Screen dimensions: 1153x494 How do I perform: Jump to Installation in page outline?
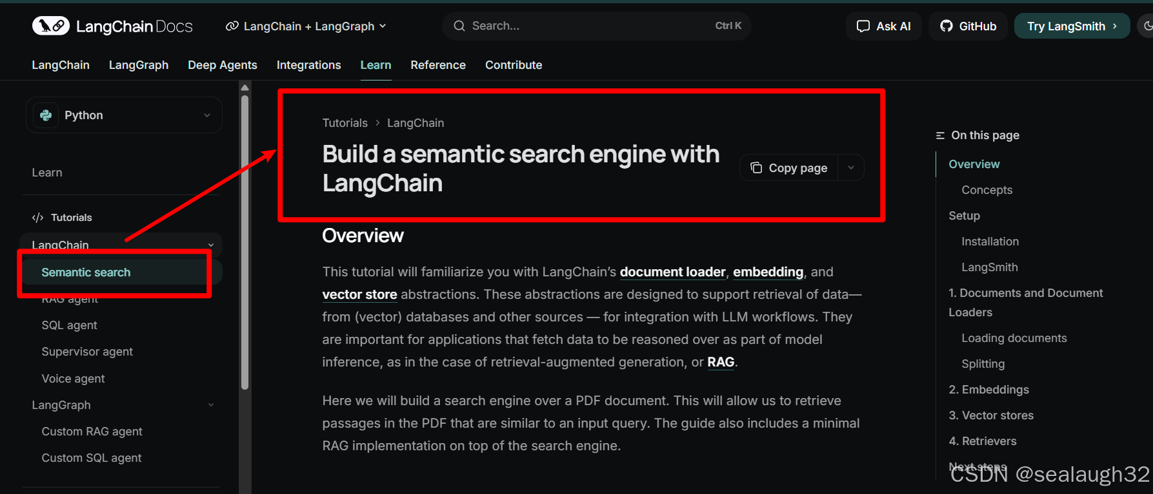tap(990, 242)
